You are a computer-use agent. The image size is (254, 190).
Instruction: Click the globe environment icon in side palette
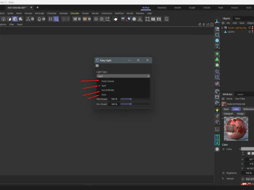click(217, 91)
